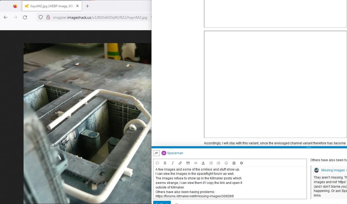Click the lower empty image placeholder in post
This screenshot has width=347, height=204.
coord(275,84)
